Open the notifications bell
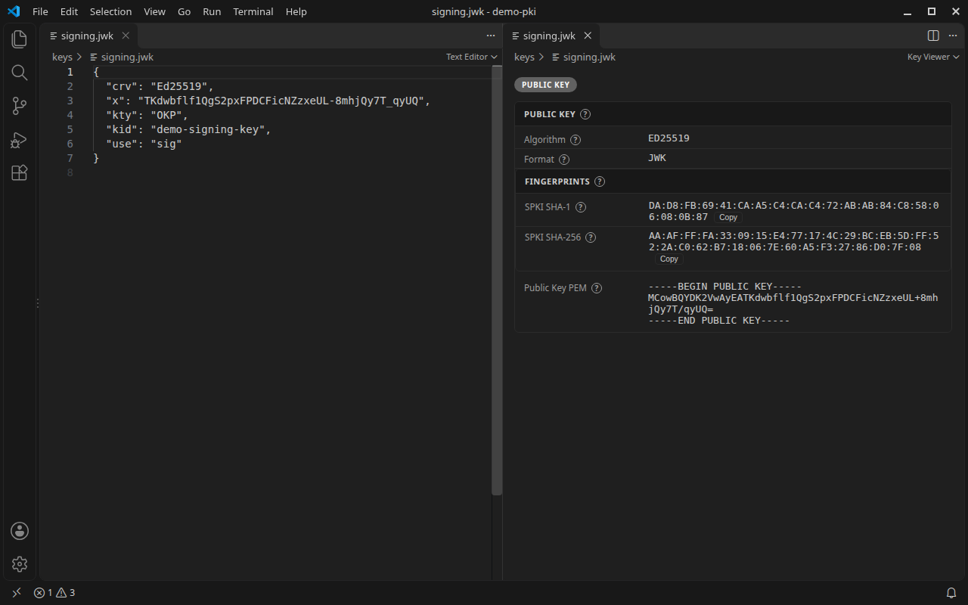 click(951, 593)
